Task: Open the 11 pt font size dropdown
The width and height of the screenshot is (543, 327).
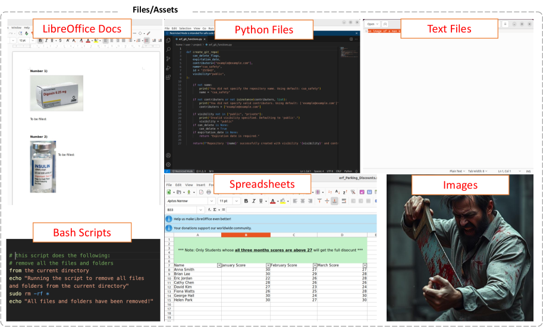Action: point(236,201)
